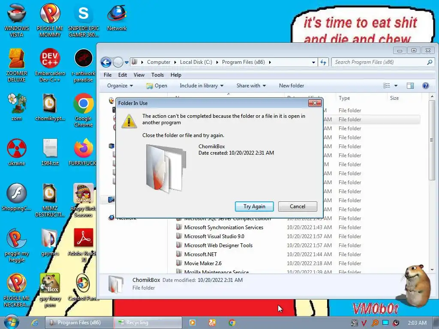Select the r-antiwork paradise icon
Image resolution: width=439 pixels, height=329 pixels.
(84, 65)
